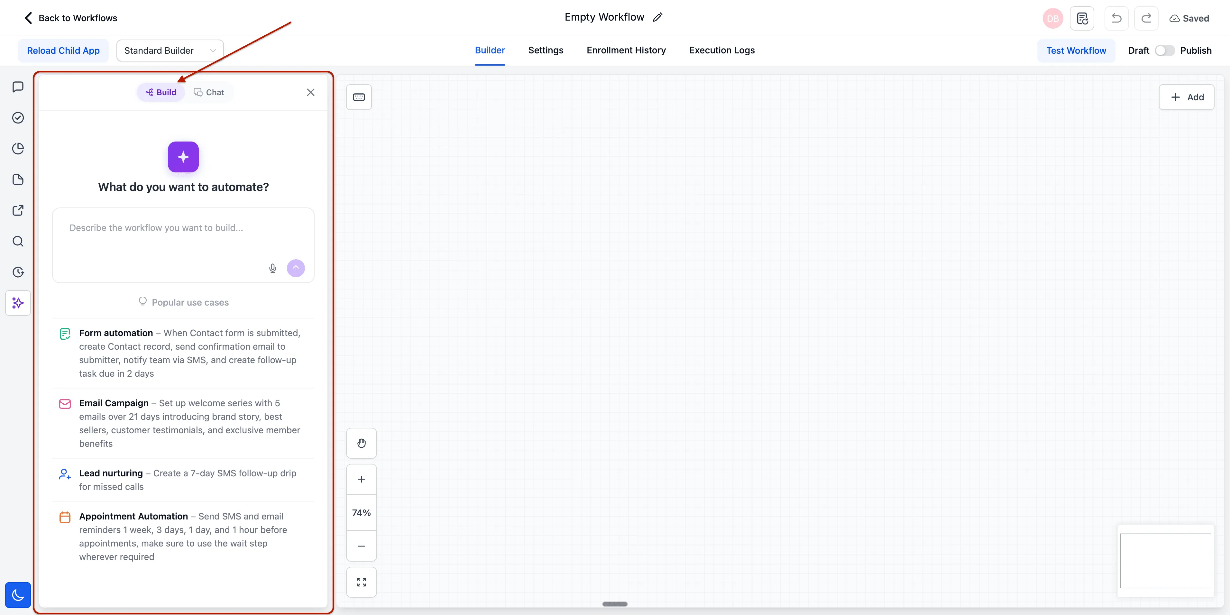Open the Enrollment History tab

tap(626, 50)
